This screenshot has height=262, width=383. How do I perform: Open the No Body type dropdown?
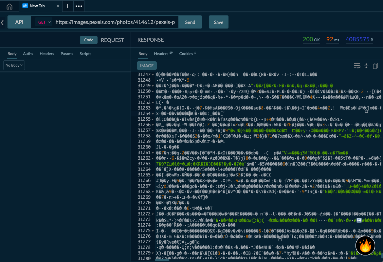(14, 65)
